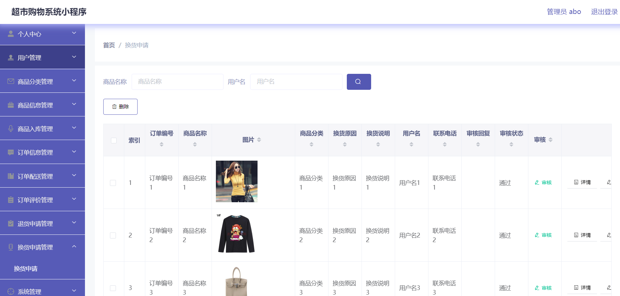Open 详情 for 用户名3 row
This screenshot has width=620, height=296.
click(x=582, y=288)
